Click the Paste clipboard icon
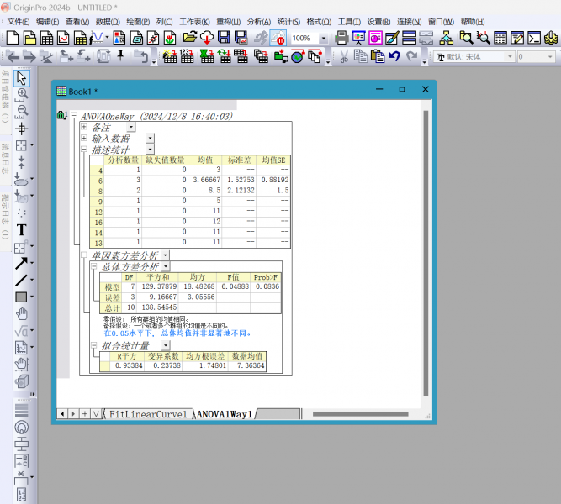This screenshot has width=561, height=504. (x=378, y=56)
